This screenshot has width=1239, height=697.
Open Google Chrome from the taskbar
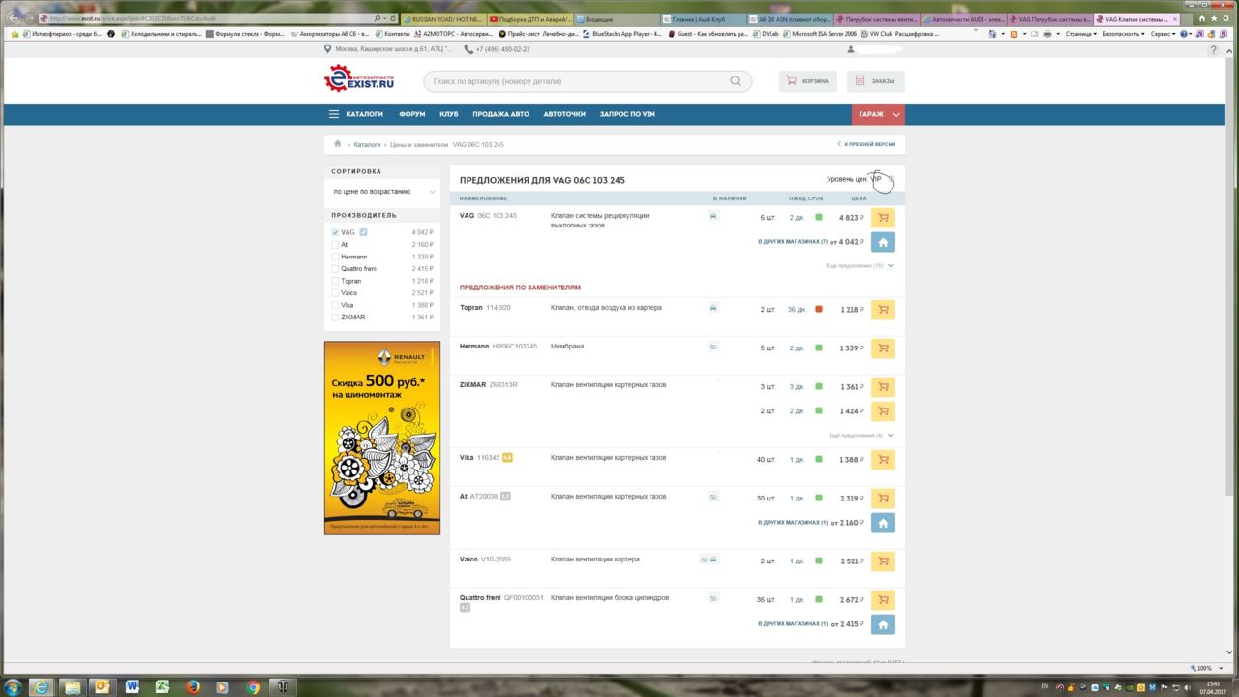254,687
